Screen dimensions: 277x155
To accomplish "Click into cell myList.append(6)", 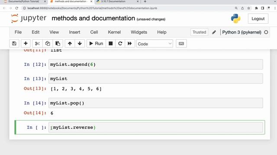I will click(x=156, y=64).
